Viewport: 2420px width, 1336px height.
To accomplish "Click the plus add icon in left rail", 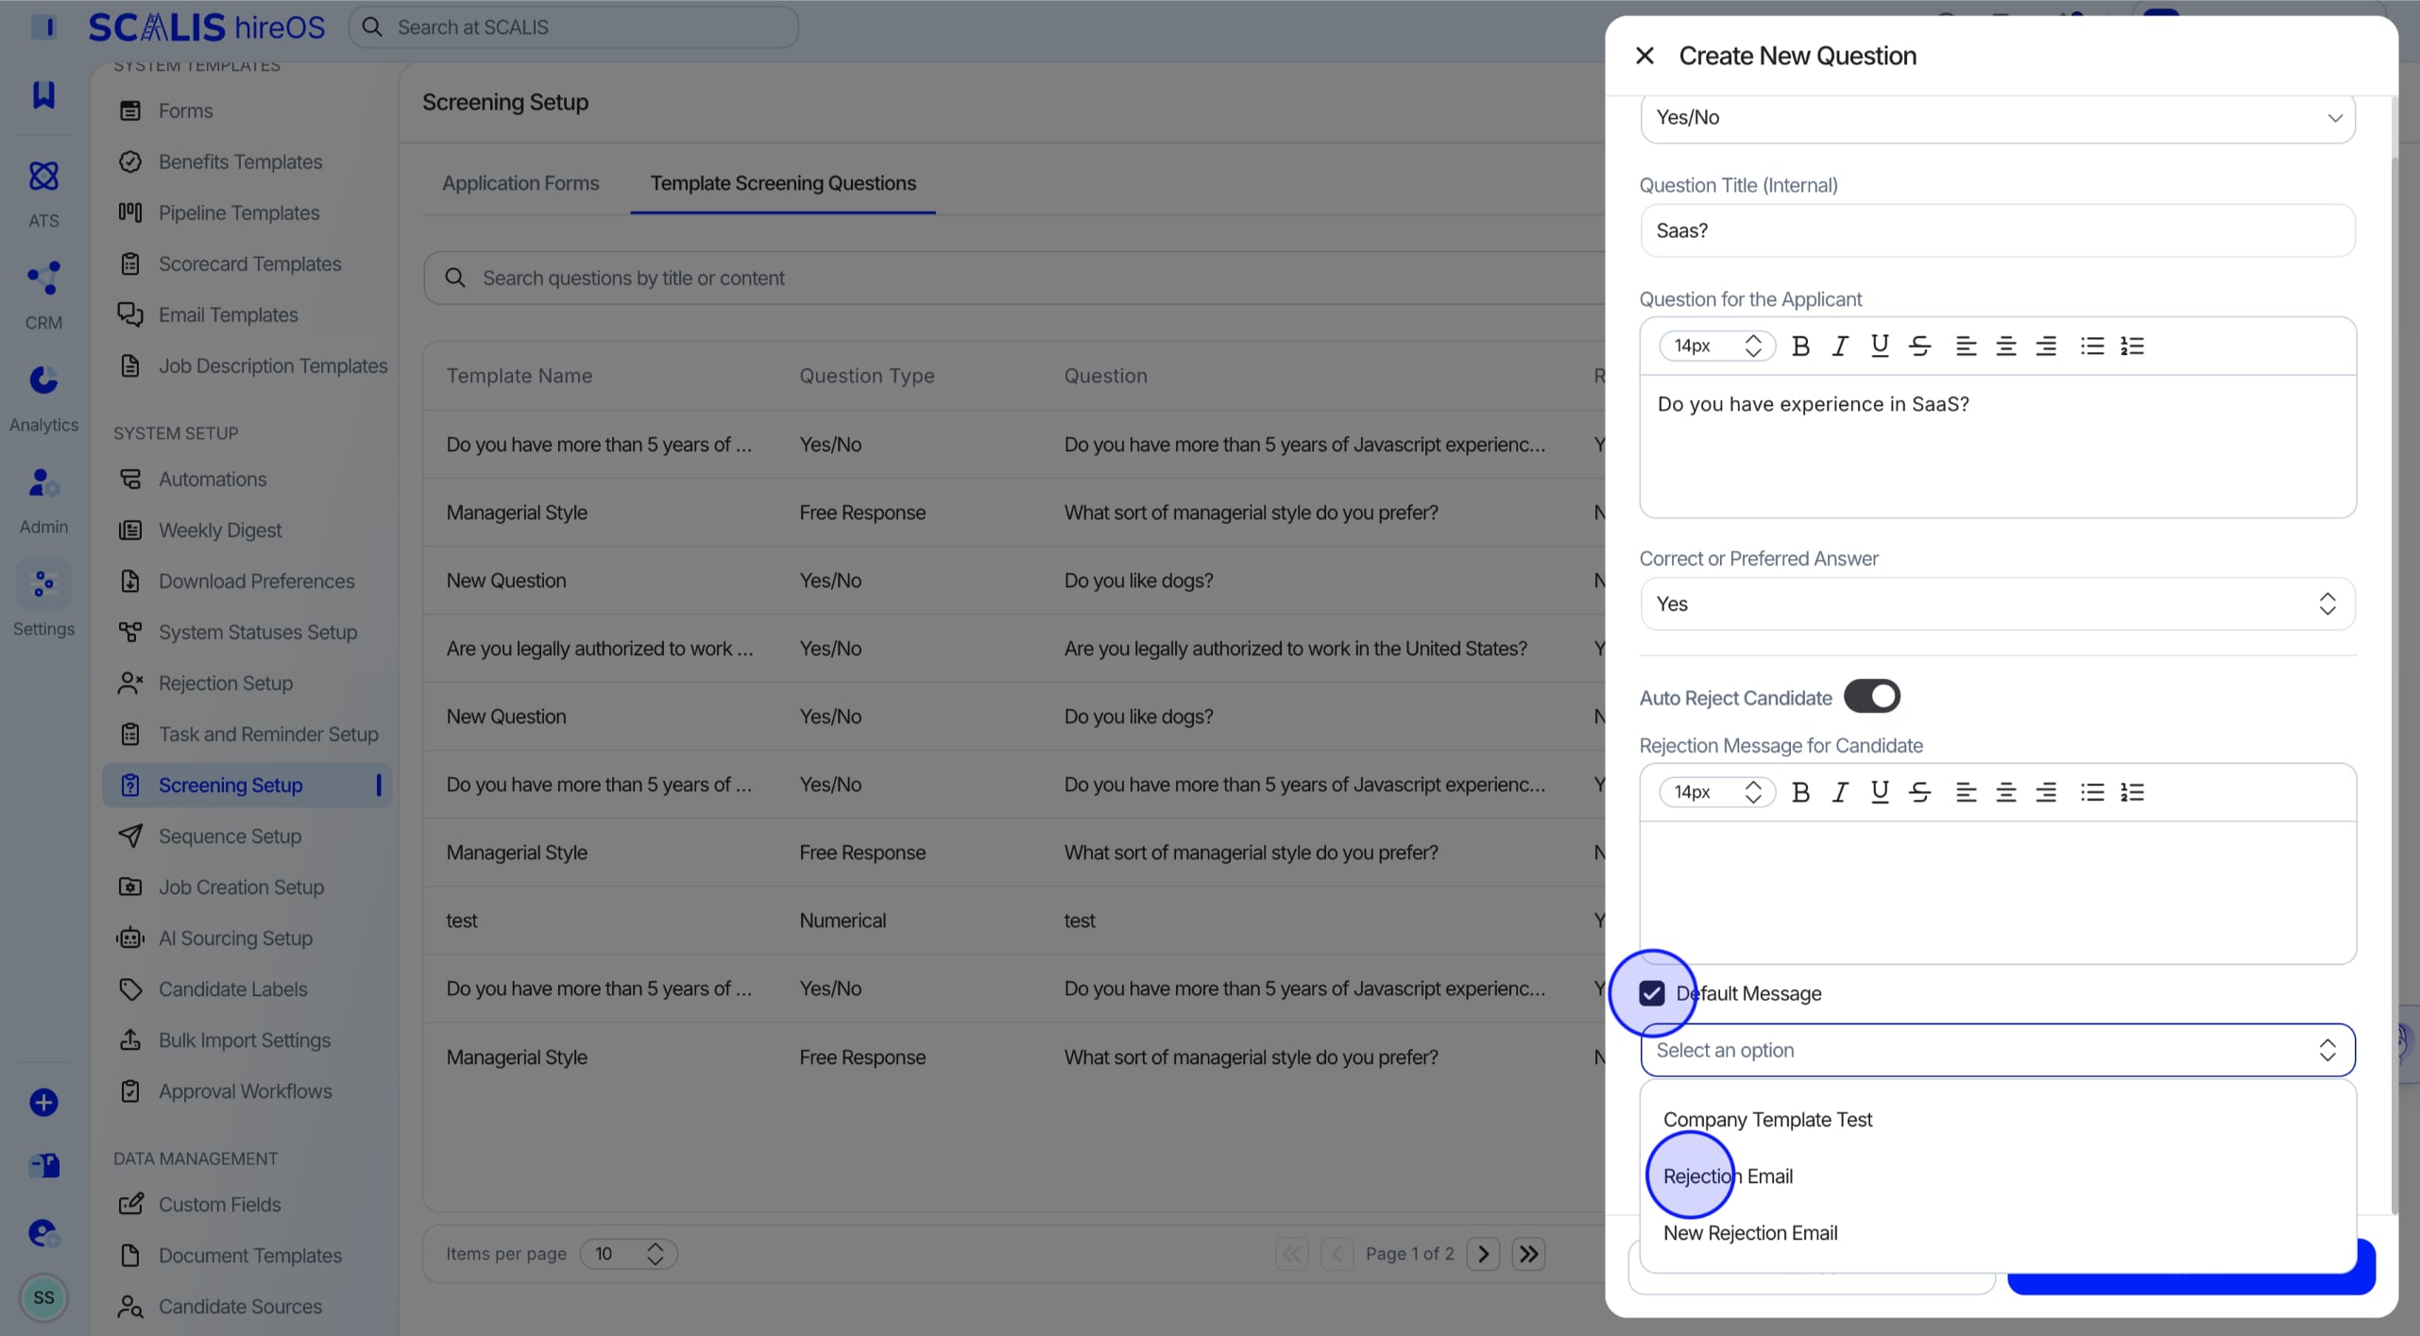I will (43, 1103).
